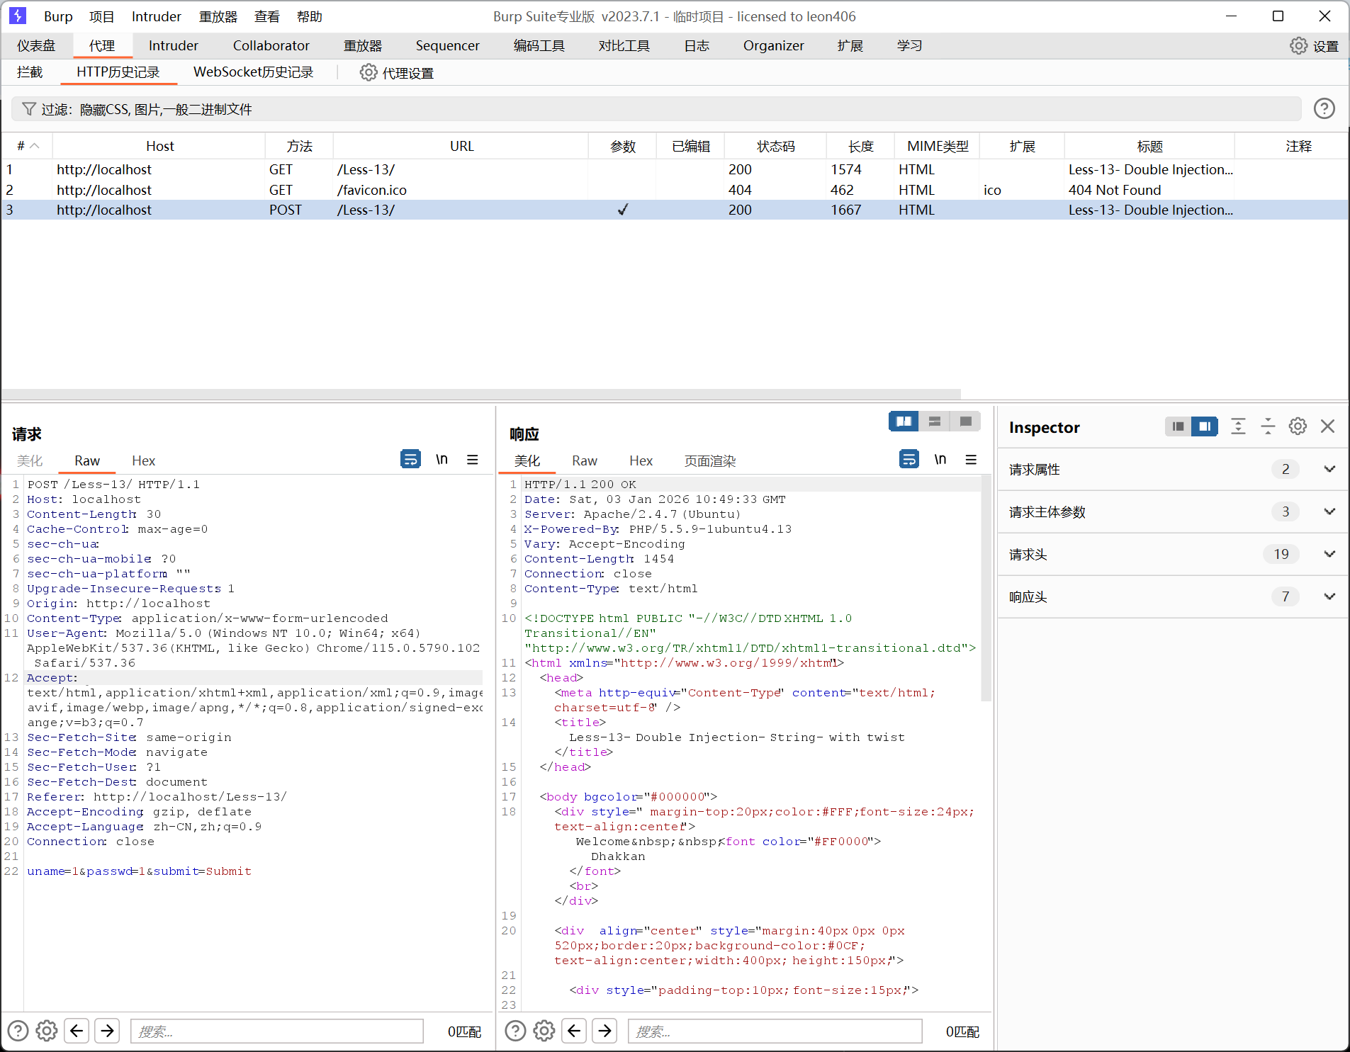Open the 设置 settings button
Screen dimensions: 1350x1052
[x=1315, y=46]
